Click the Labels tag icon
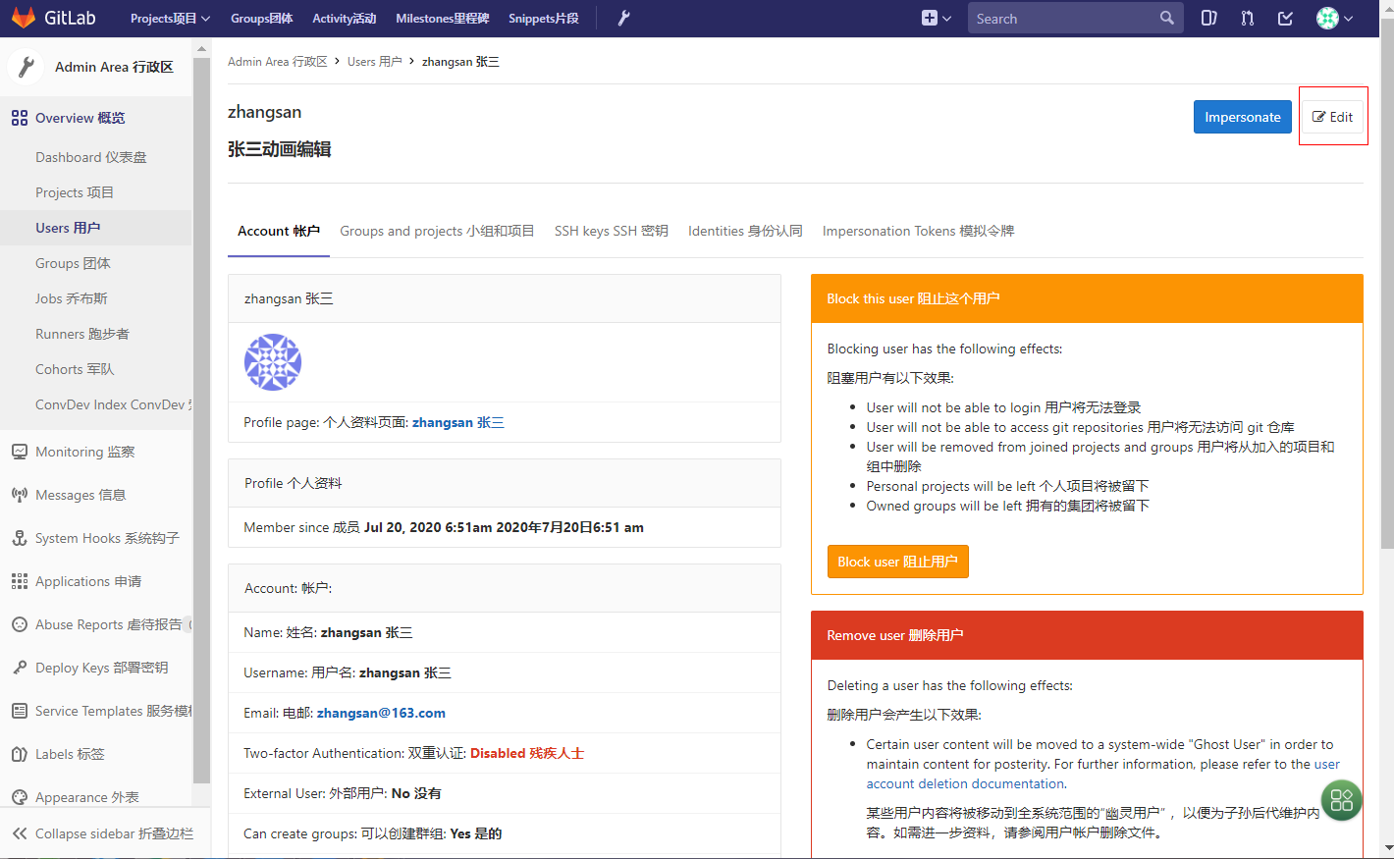The width and height of the screenshot is (1394, 859). tap(20, 754)
